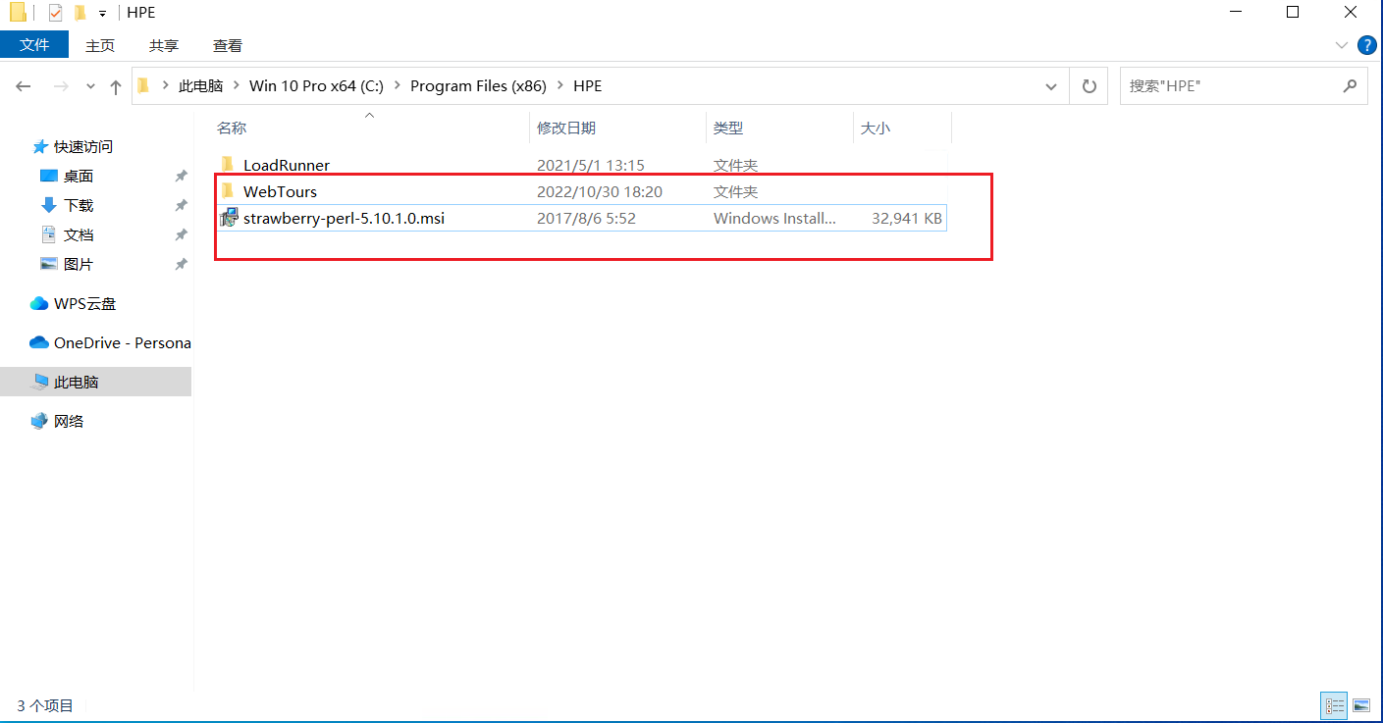Open the 文件 ribbon tab

pyautogui.click(x=34, y=45)
